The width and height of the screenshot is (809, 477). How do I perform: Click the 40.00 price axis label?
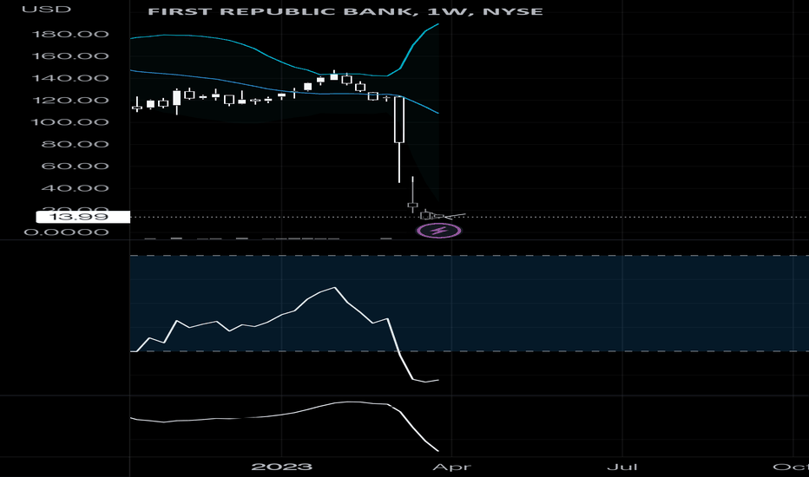pyautogui.click(x=75, y=188)
